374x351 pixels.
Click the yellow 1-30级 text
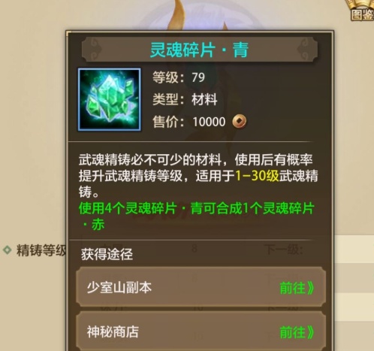[x=257, y=176]
